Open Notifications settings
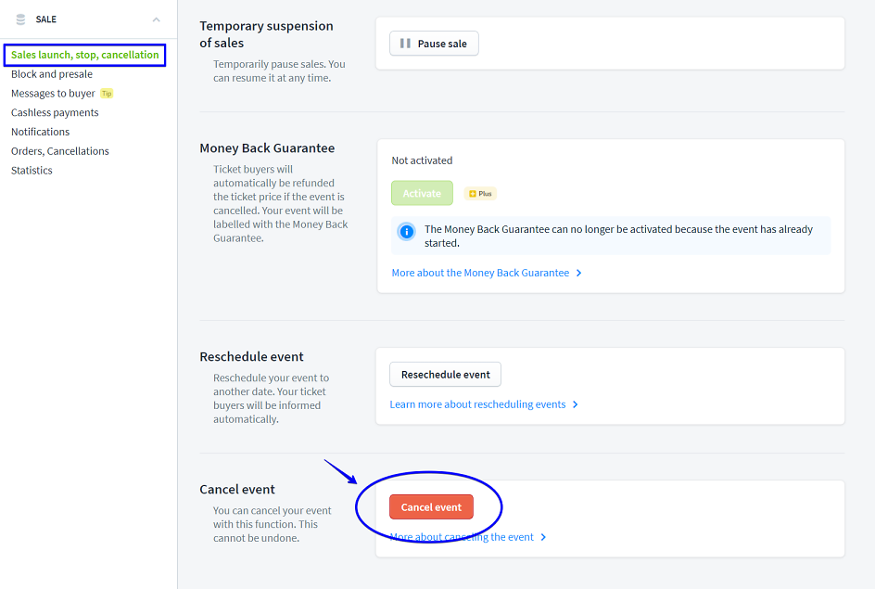This screenshot has width=875, height=589. (40, 132)
